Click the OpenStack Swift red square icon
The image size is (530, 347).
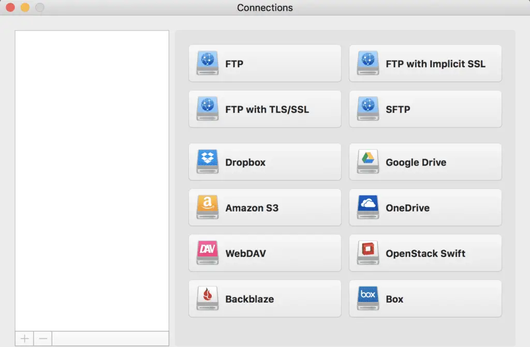(368, 253)
